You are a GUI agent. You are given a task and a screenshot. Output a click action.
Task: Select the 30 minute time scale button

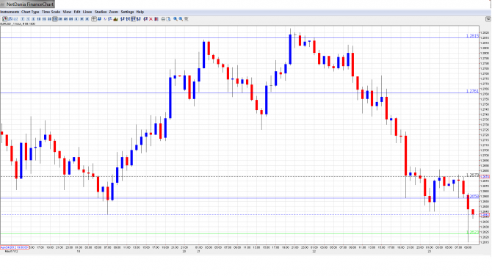(49, 19)
